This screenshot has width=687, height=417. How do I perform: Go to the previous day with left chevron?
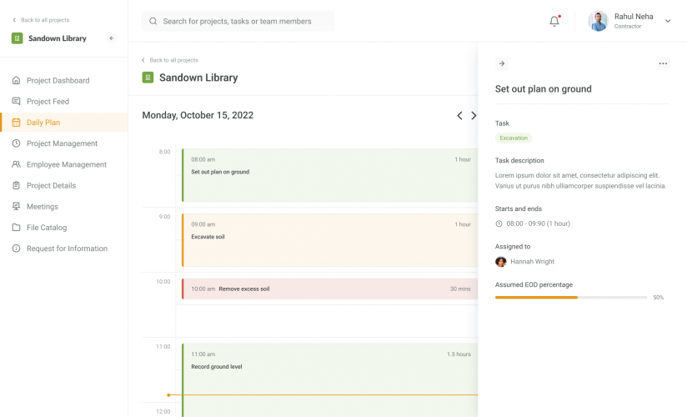459,116
